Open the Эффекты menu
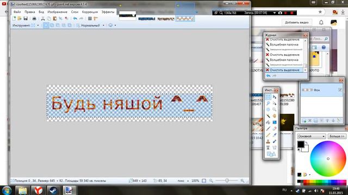 [108, 12]
